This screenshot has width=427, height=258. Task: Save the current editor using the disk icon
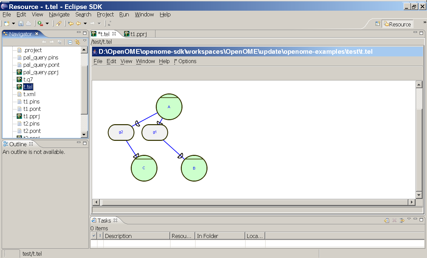tap(21, 23)
